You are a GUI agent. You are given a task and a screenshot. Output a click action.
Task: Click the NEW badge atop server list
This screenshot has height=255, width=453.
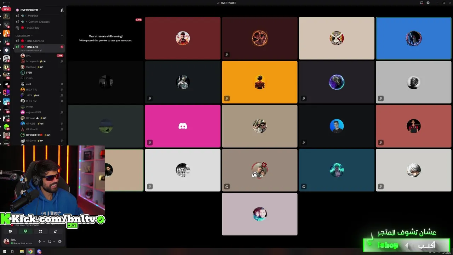click(x=6, y=9)
